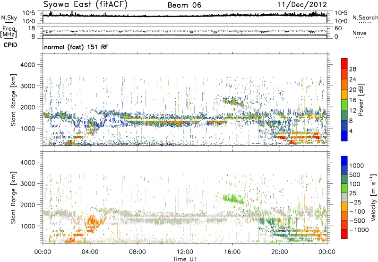Click the date '11/Dec/2012'
Screen dimensions: 378x262
coord(302,5)
